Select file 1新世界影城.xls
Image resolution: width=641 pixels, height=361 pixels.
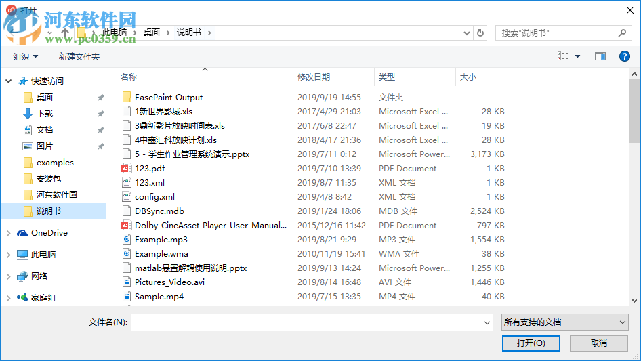click(x=163, y=112)
